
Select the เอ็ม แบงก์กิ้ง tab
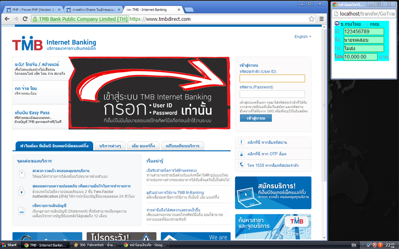pyautogui.click(x=143, y=146)
